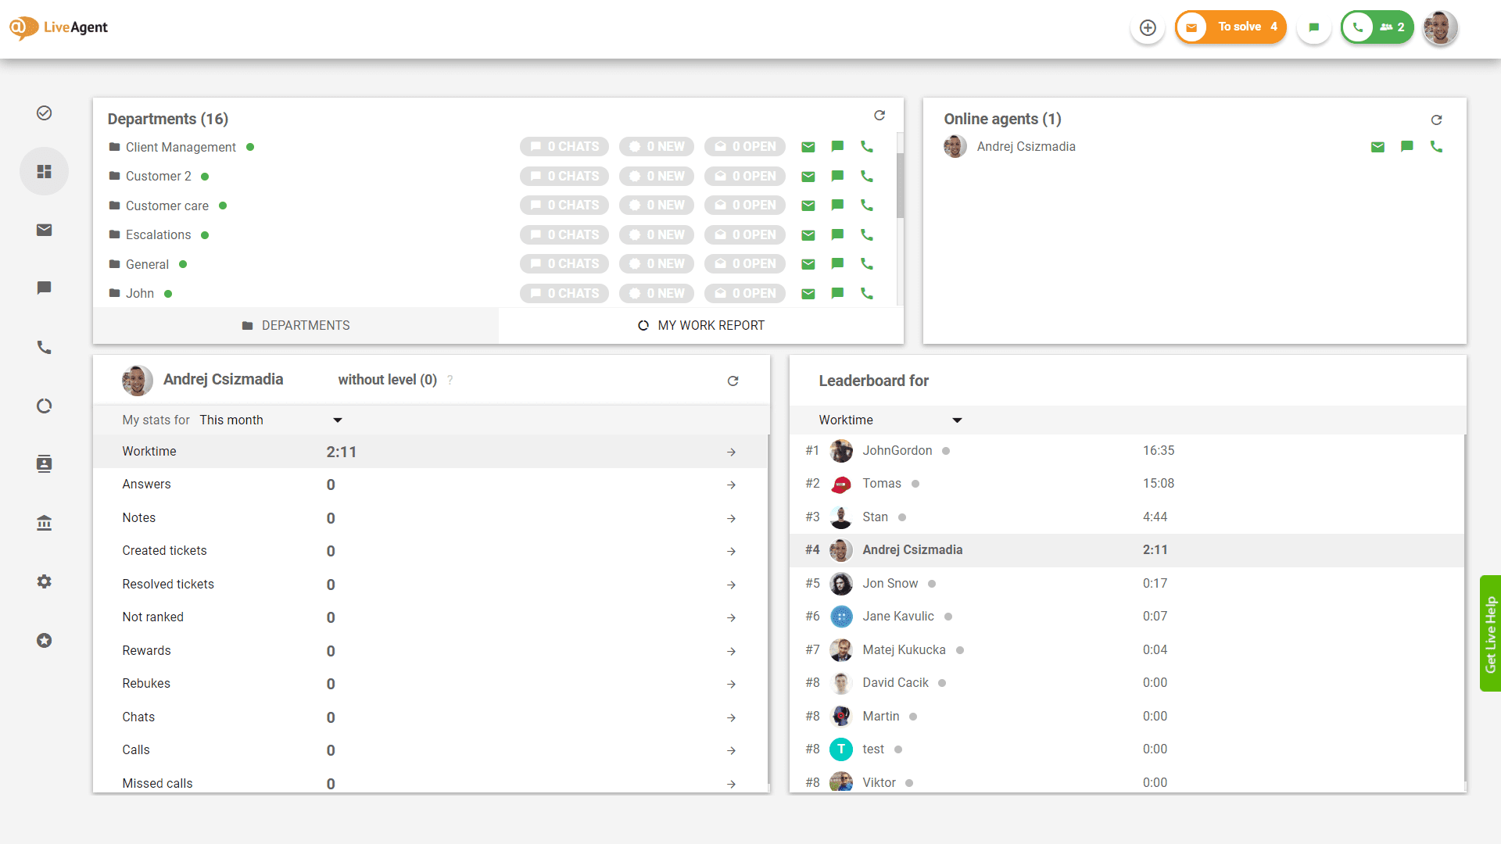Open the Tickets mail section in the sidebar
1501x844 pixels.
[x=44, y=230]
